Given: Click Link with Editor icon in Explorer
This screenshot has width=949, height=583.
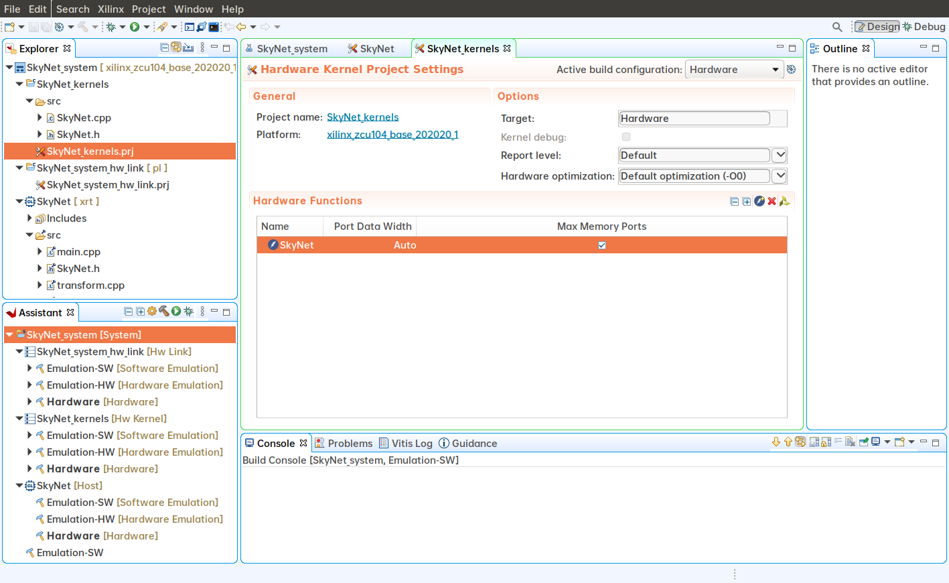Looking at the screenshot, I should coord(176,48).
